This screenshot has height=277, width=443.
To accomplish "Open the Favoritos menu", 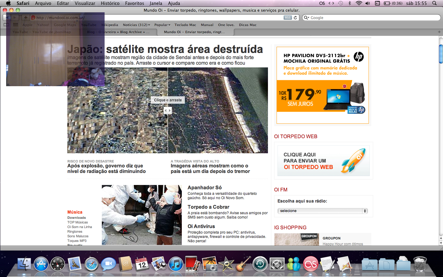I will tap(134, 3).
